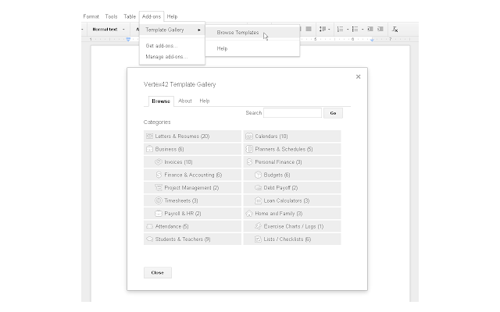Click the Invoices category icon
Screen dimensions: 500x312
point(159,162)
